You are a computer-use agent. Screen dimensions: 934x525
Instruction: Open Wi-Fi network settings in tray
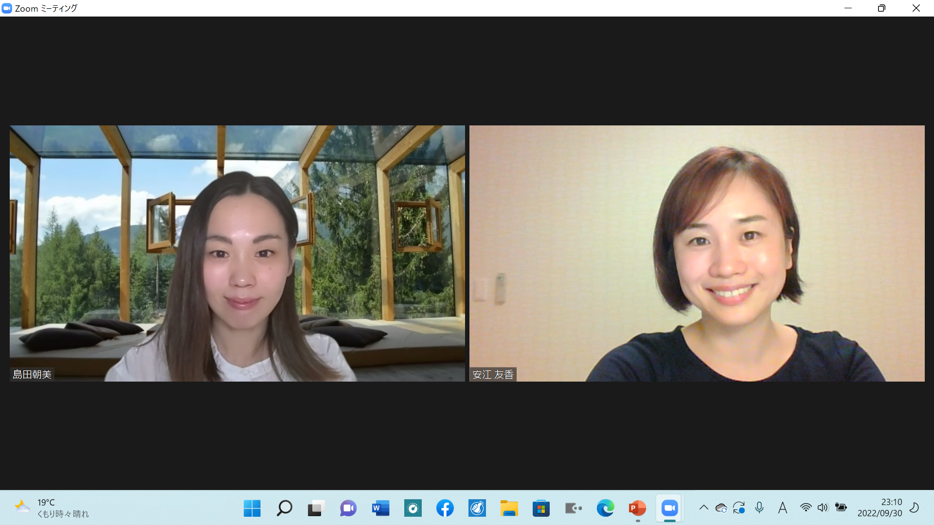click(806, 508)
